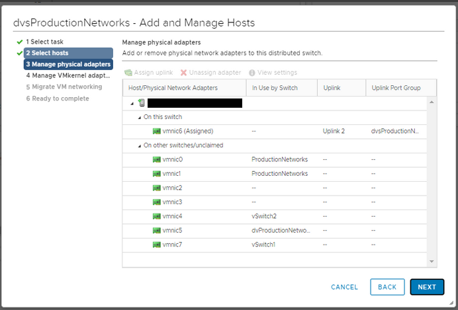Click the Unassign adapter red X icon
The height and width of the screenshot is (310, 458).
click(x=183, y=73)
